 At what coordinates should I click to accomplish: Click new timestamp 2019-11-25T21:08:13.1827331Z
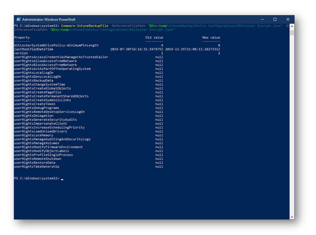[192, 49]
